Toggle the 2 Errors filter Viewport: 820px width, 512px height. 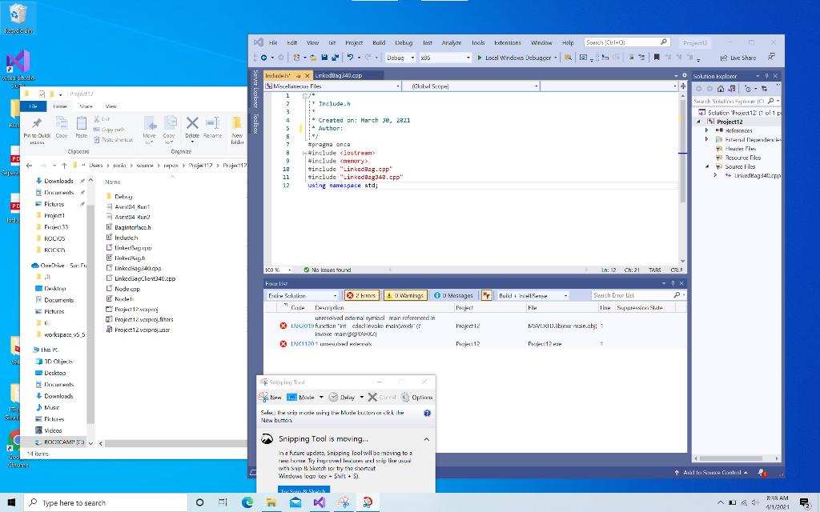(361, 295)
